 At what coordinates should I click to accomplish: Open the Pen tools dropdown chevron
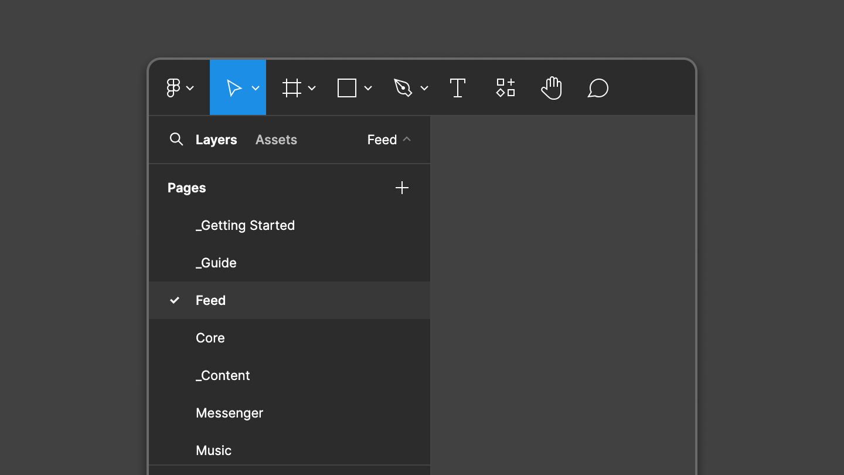click(424, 88)
